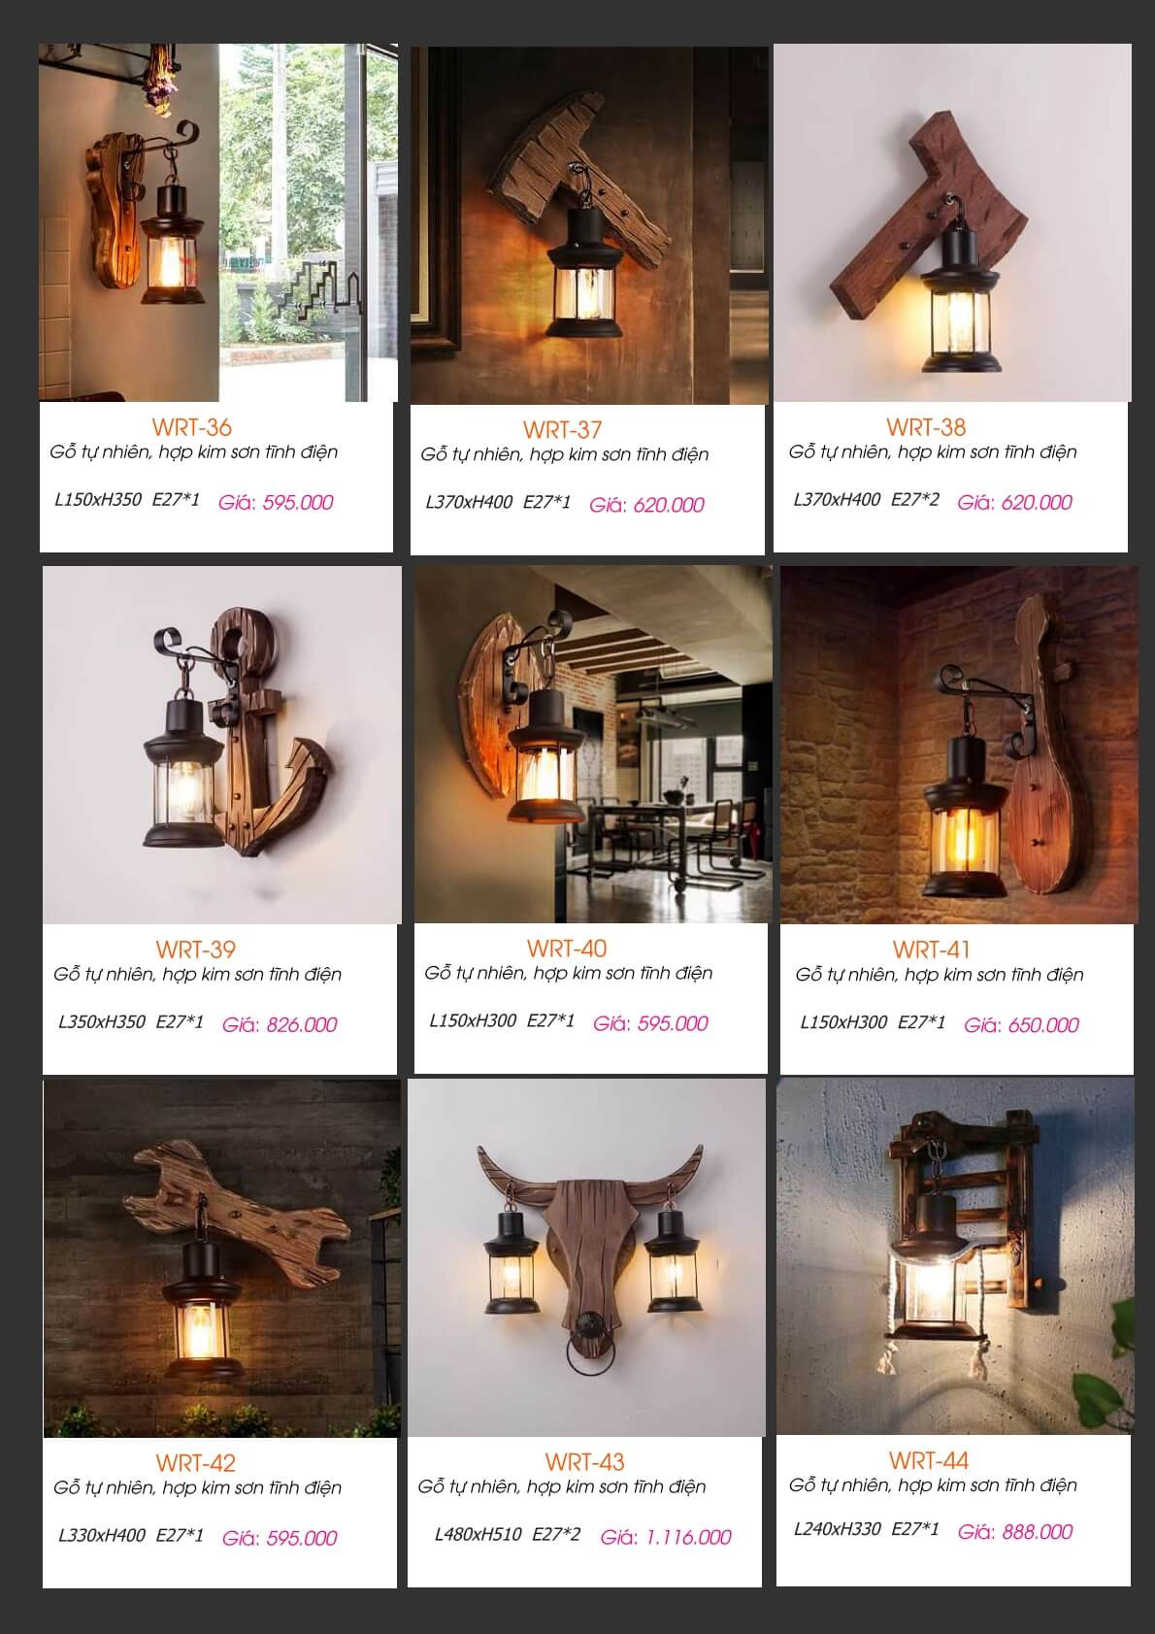Select the WRT-37 hammer-shaped lamp photo
The width and height of the screenshot is (1155, 1634).
[589, 224]
